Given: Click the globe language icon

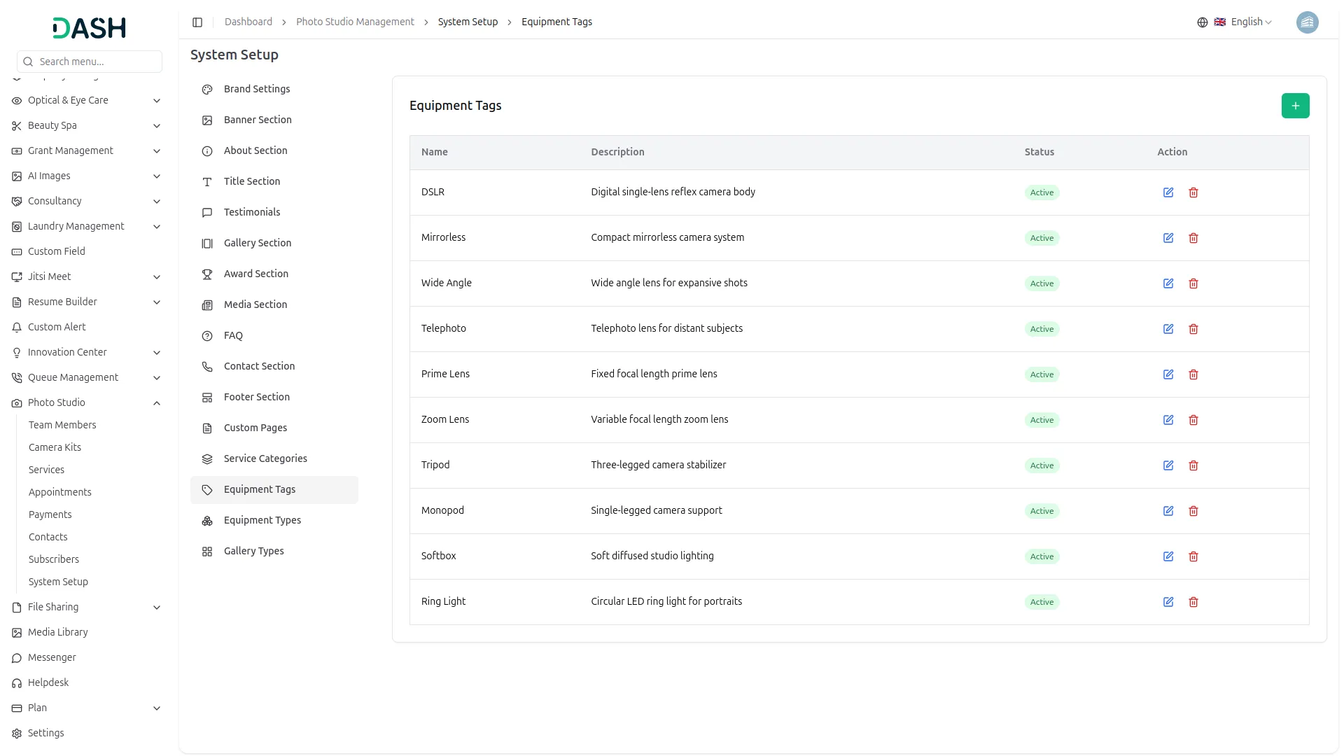Looking at the screenshot, I should point(1203,22).
